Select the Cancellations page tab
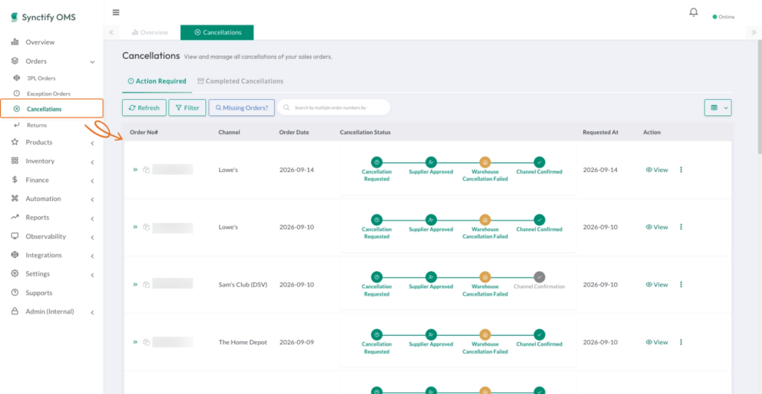The width and height of the screenshot is (762, 394). pos(217,33)
